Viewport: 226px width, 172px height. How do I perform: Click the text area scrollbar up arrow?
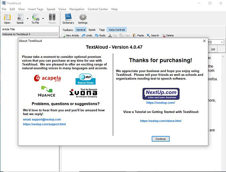223,57
